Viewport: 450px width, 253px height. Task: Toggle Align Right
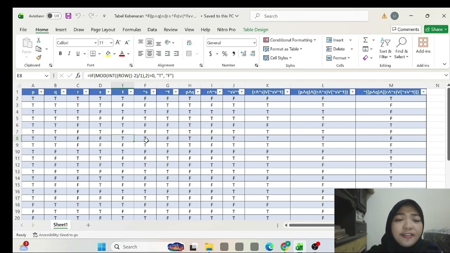tap(159, 53)
